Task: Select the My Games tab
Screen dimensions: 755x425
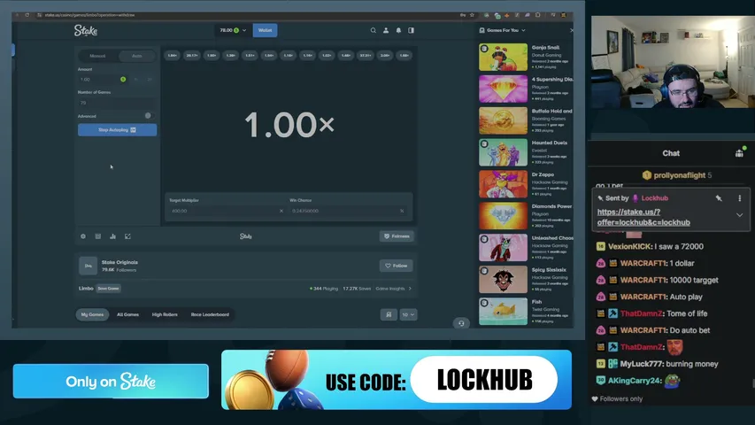Action: tap(92, 314)
